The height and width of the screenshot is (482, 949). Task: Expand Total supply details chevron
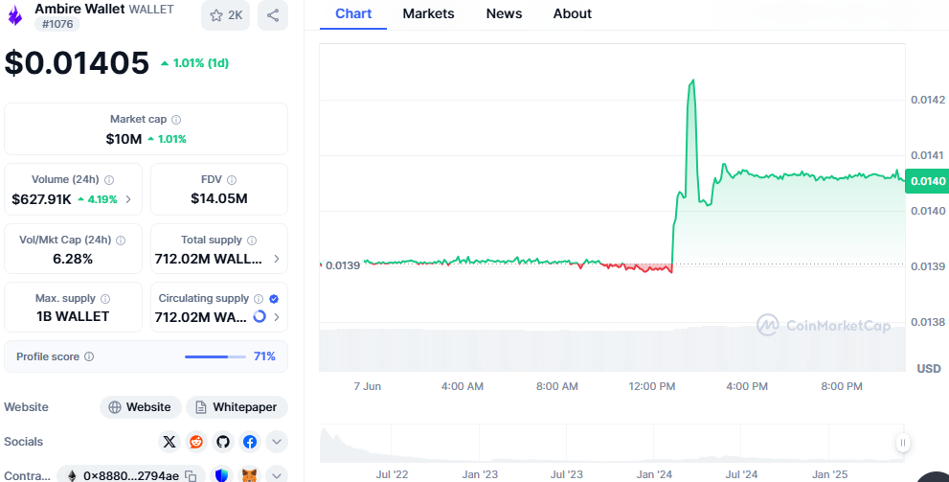pyautogui.click(x=277, y=259)
